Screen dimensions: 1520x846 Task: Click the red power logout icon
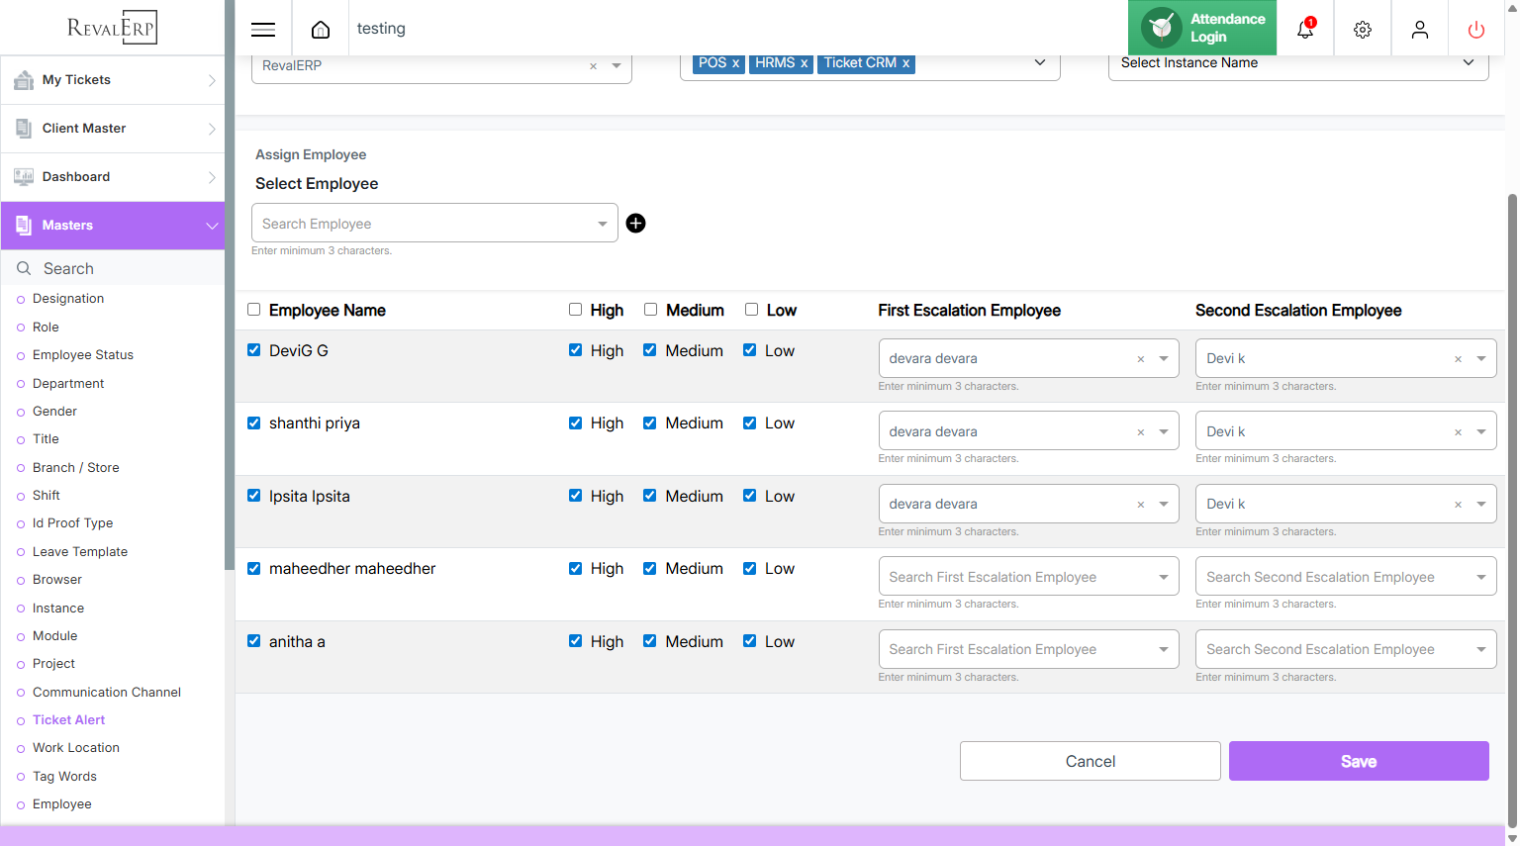click(x=1476, y=30)
